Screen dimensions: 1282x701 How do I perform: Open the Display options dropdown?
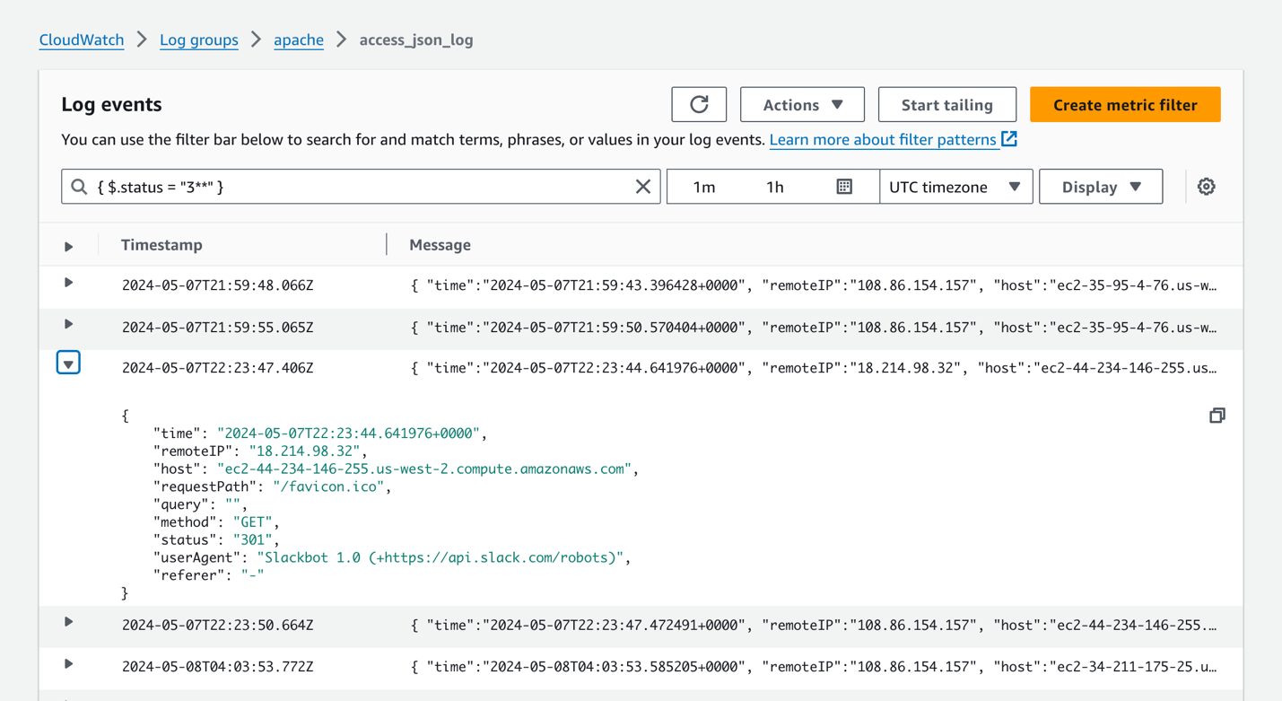pos(1101,187)
